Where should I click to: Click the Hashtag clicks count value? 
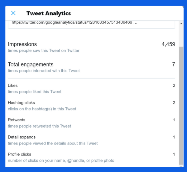pyautogui.click(x=174, y=103)
